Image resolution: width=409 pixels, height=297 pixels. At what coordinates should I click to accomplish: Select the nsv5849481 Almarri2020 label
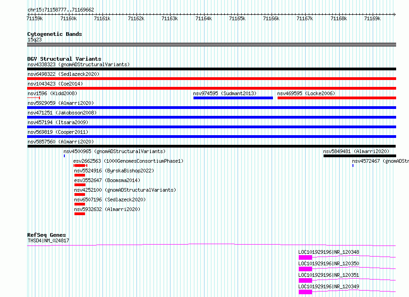[356, 151]
